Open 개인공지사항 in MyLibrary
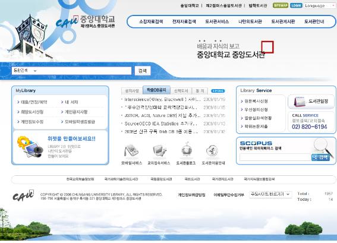 click(x=76, y=112)
